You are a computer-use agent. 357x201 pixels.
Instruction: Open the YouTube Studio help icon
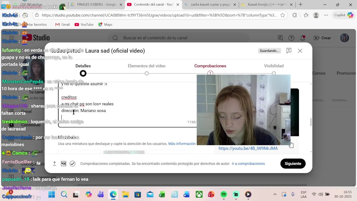291,38
